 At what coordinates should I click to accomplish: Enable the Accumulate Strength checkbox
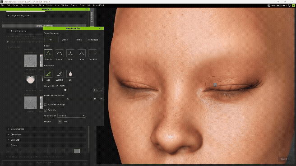click(x=46, y=105)
